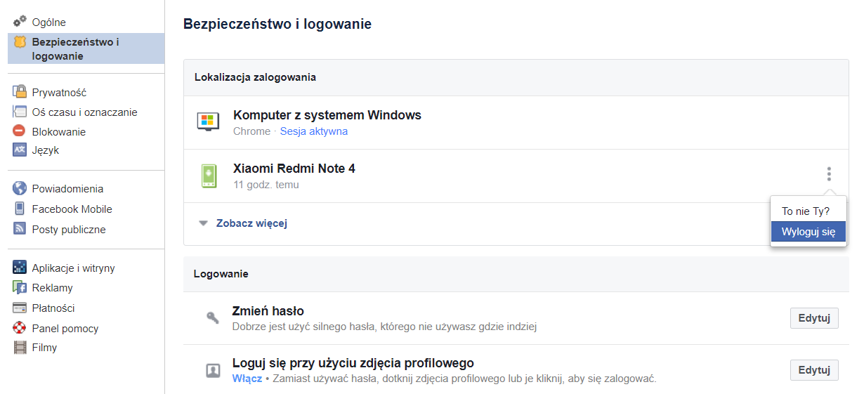Click the RSS icon beside Posty publiczne

pyautogui.click(x=20, y=229)
